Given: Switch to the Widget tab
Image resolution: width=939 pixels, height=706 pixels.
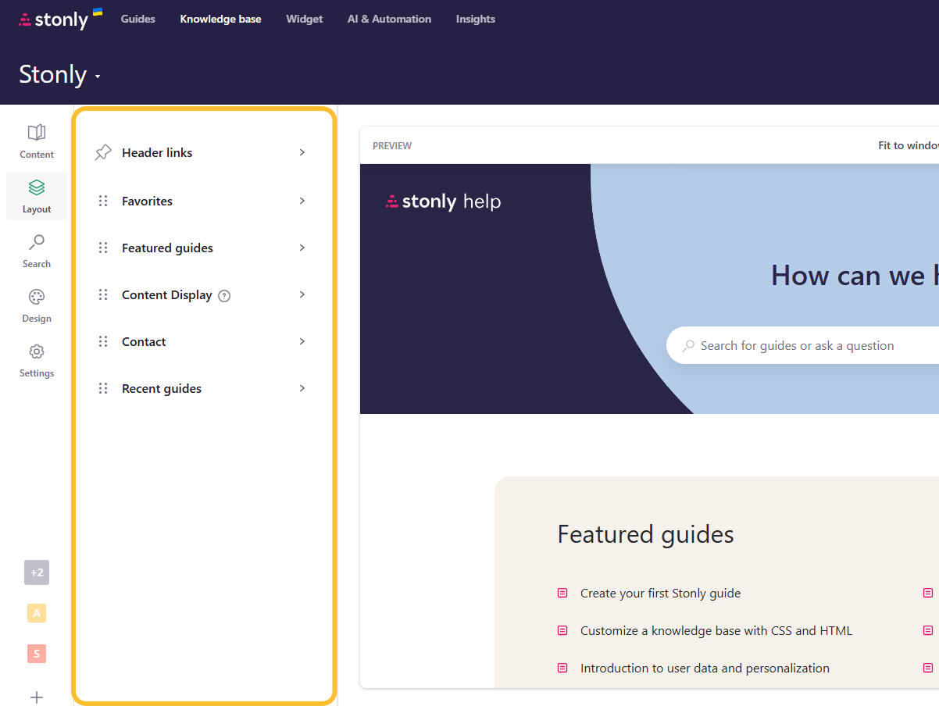Looking at the screenshot, I should point(304,19).
